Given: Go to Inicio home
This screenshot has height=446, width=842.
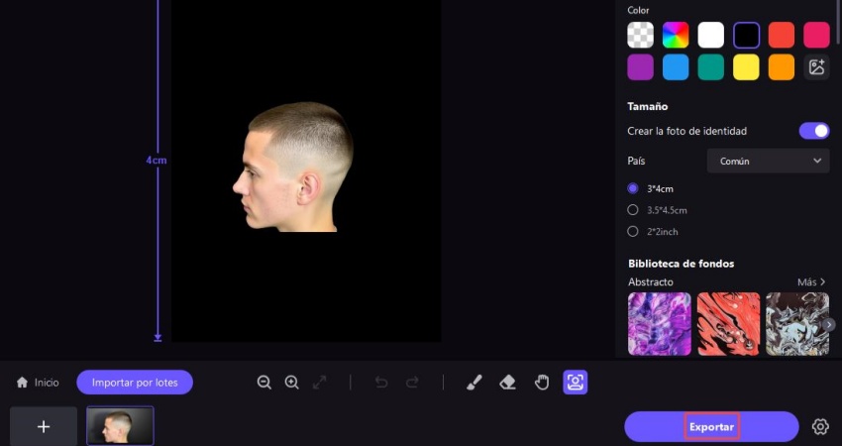Looking at the screenshot, I should (x=38, y=383).
